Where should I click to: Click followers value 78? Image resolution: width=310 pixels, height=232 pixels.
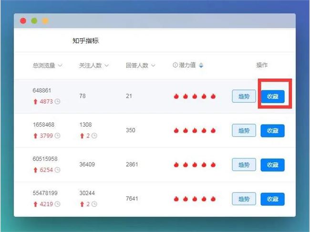tap(83, 96)
